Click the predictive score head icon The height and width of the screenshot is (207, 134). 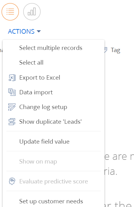pyautogui.click(x=12, y=181)
